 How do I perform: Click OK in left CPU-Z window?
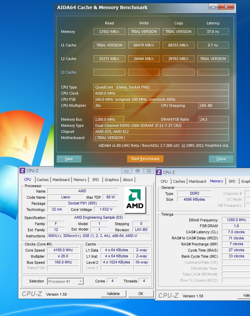click(141, 294)
